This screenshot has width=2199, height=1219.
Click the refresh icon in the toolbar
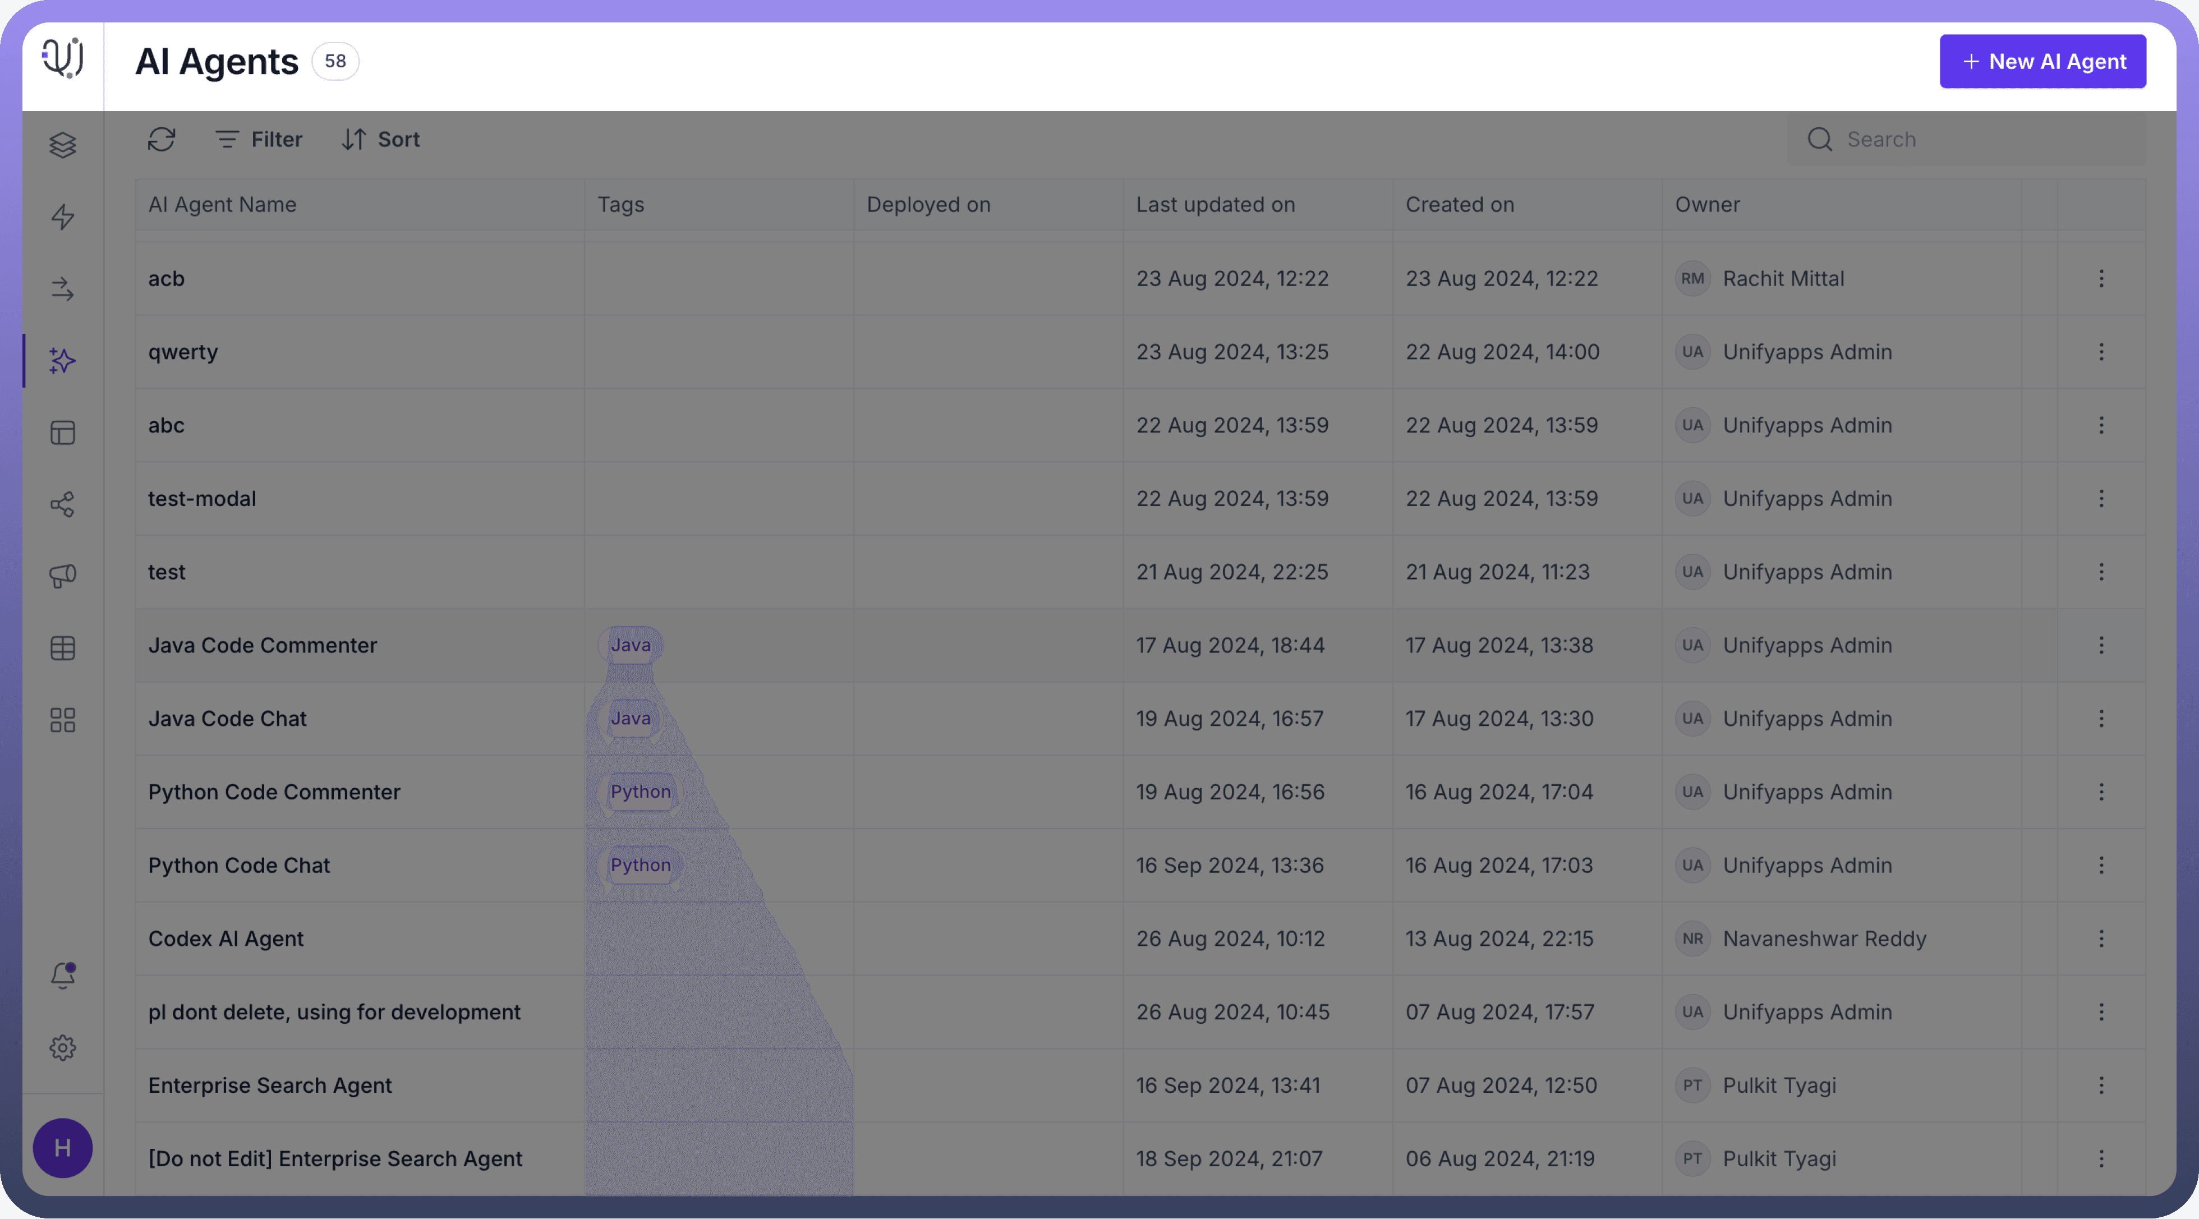162,139
